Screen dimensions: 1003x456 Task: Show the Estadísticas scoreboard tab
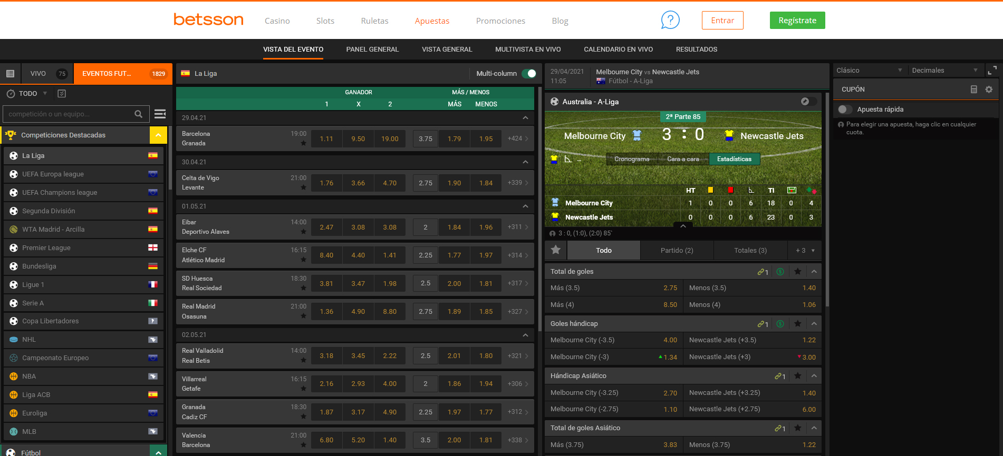coord(734,159)
